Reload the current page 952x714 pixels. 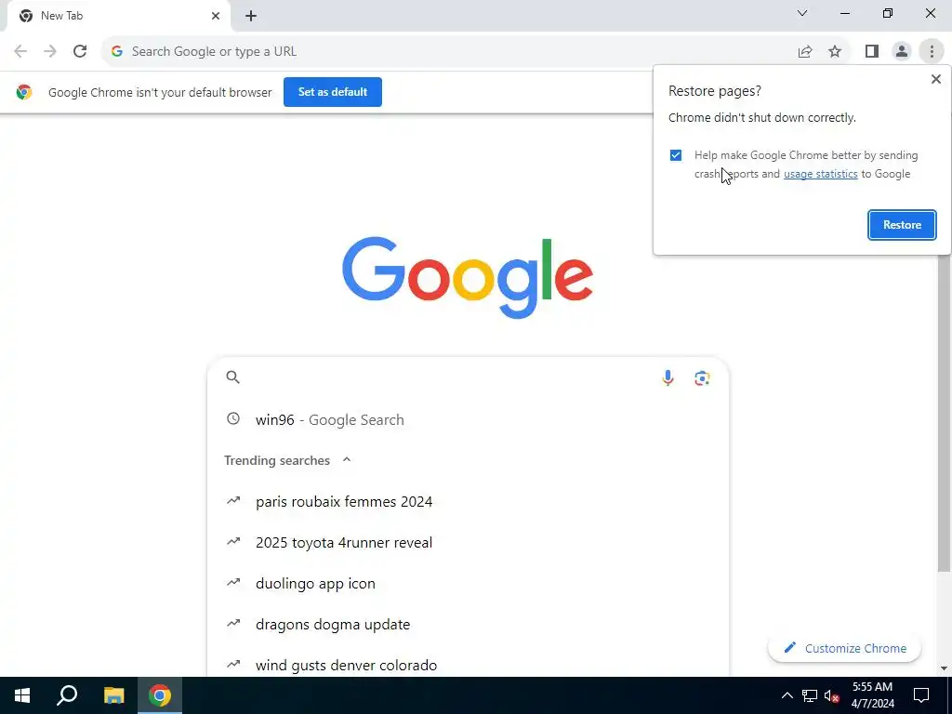(80, 52)
